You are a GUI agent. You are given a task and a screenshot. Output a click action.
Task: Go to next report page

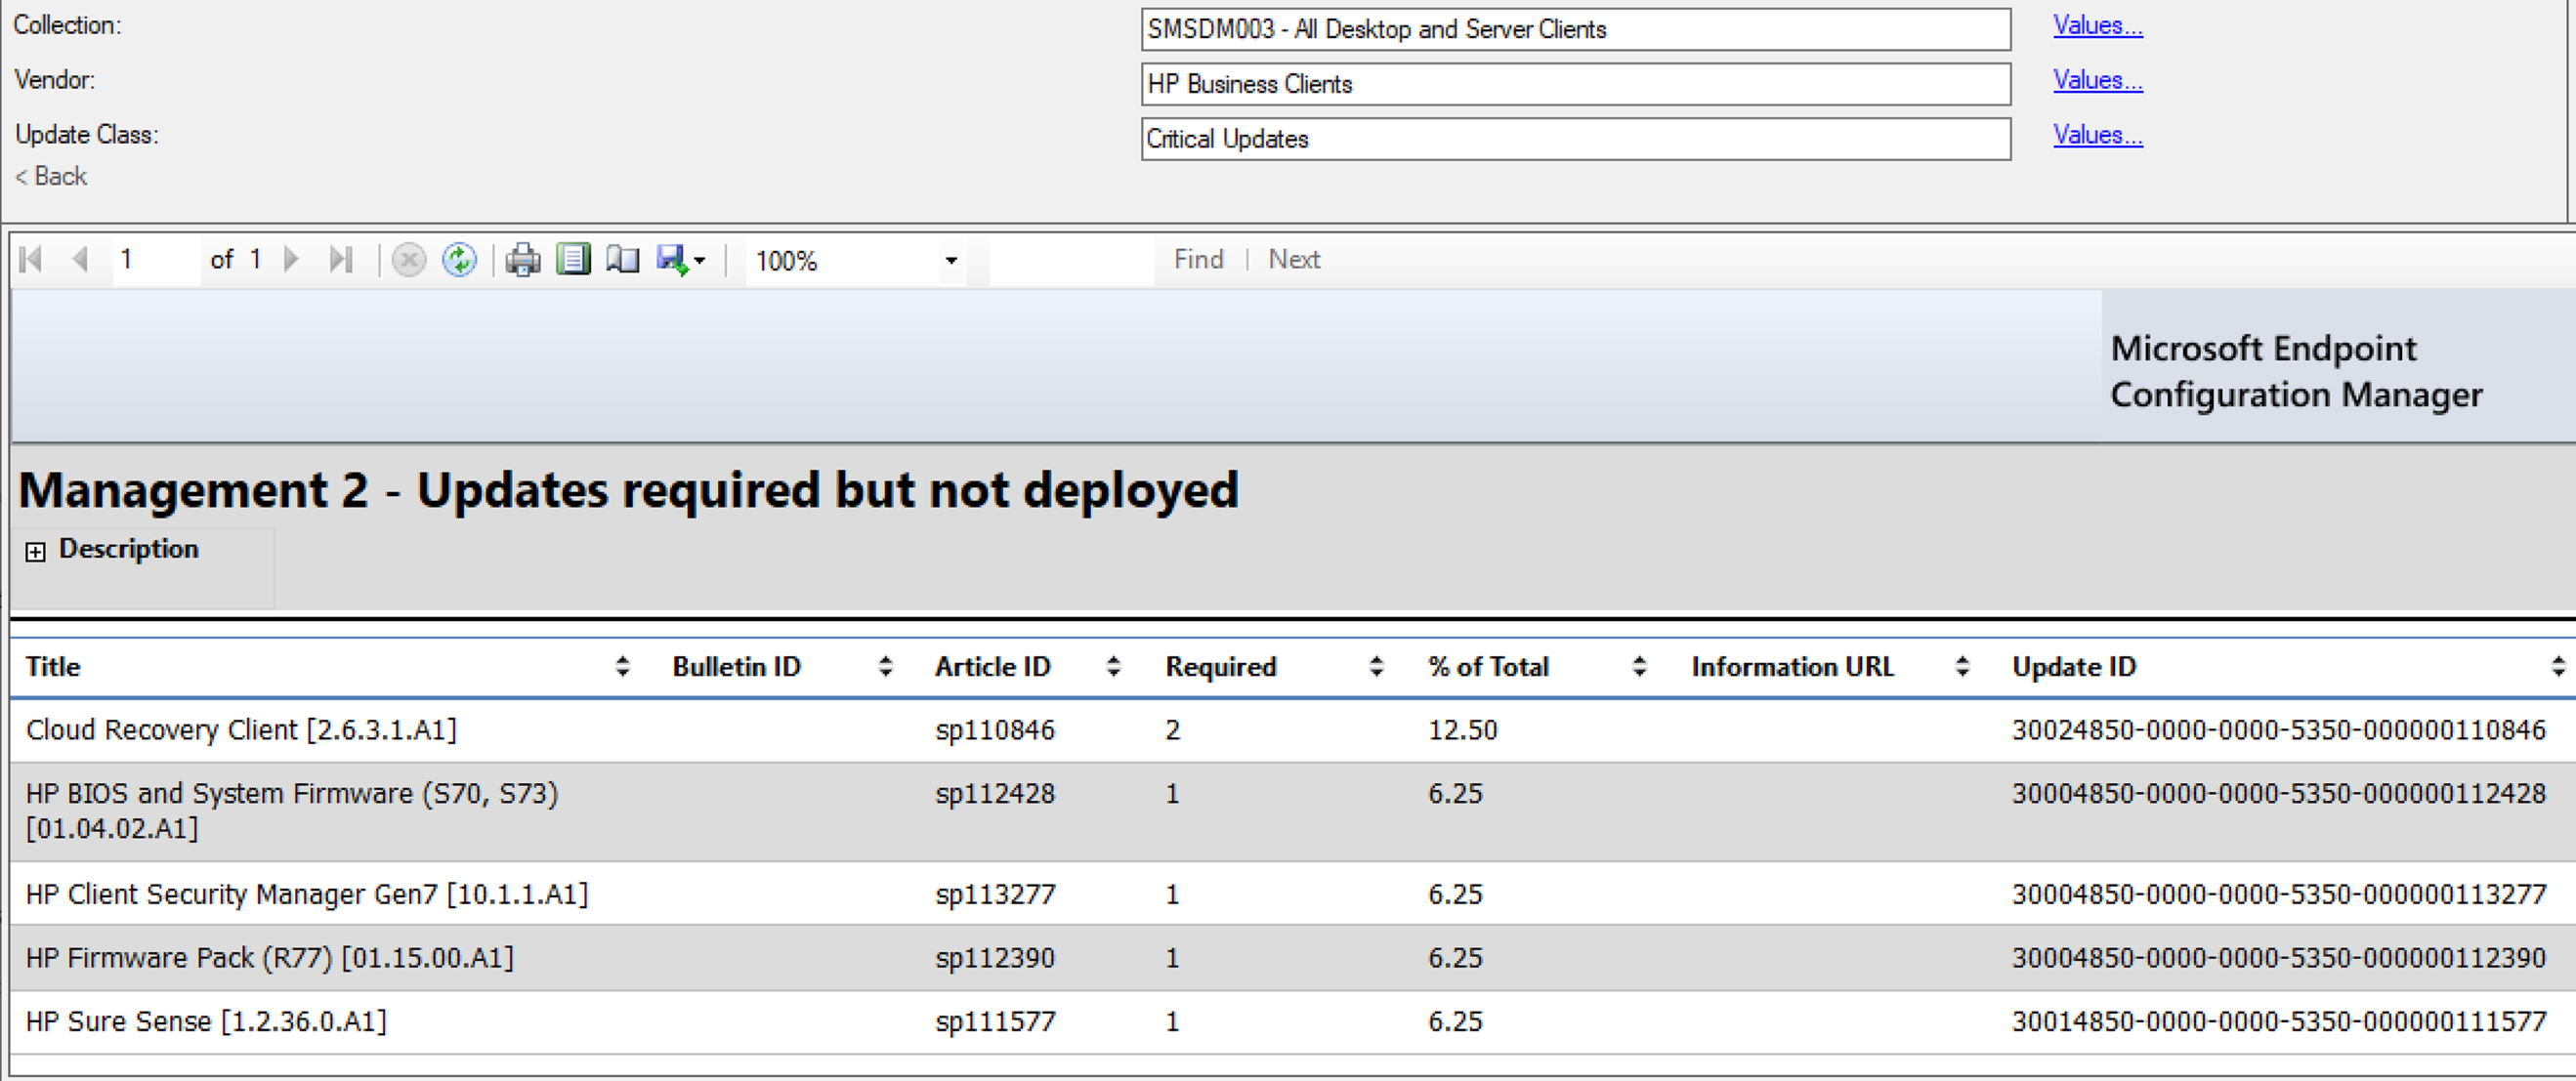click(291, 260)
